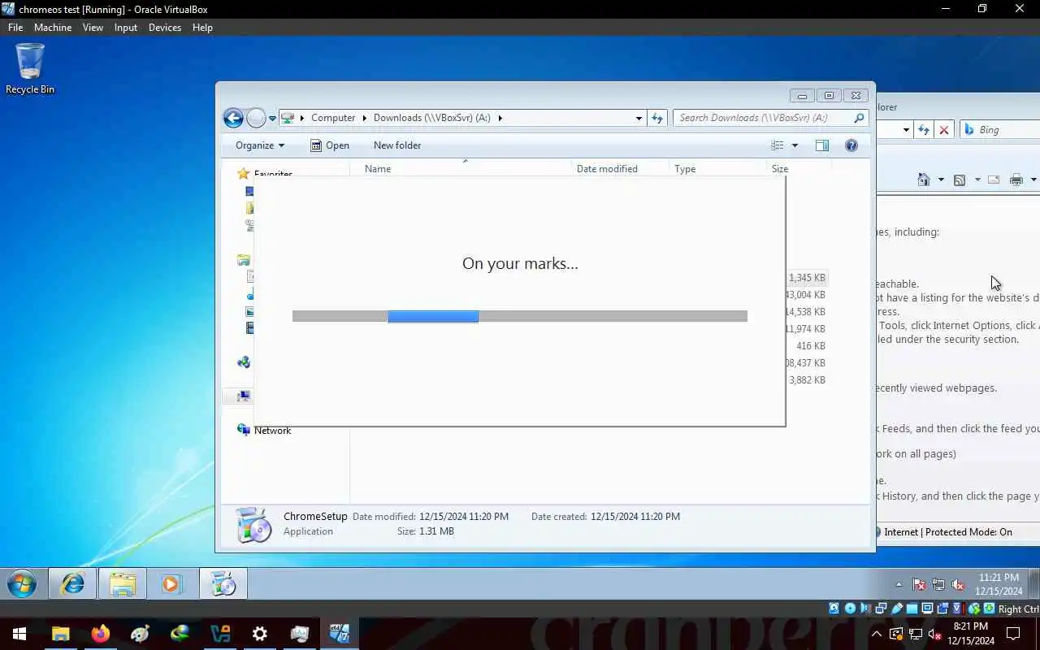The height and width of the screenshot is (650, 1040).
Task: Expand the view options dropdown arrow
Action: tap(795, 145)
